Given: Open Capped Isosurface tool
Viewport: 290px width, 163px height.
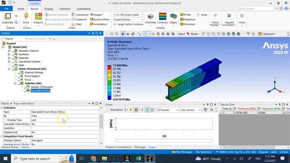Looking at the screenshot, I should pos(229,20).
